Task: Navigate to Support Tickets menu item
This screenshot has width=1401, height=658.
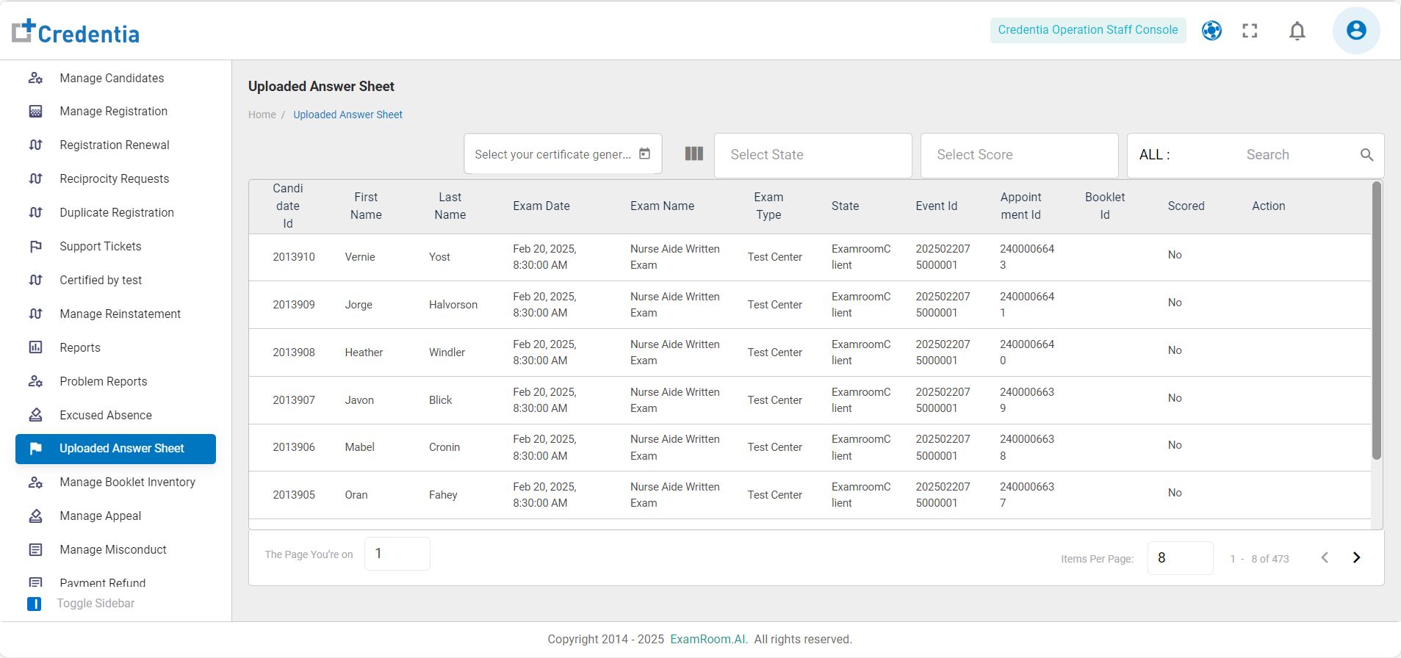Action: 101,246
